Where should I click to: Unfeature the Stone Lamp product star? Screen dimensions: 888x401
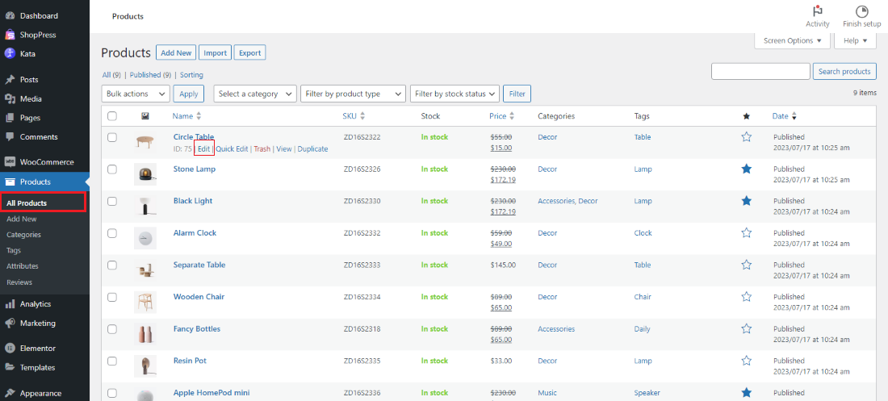[x=747, y=169]
